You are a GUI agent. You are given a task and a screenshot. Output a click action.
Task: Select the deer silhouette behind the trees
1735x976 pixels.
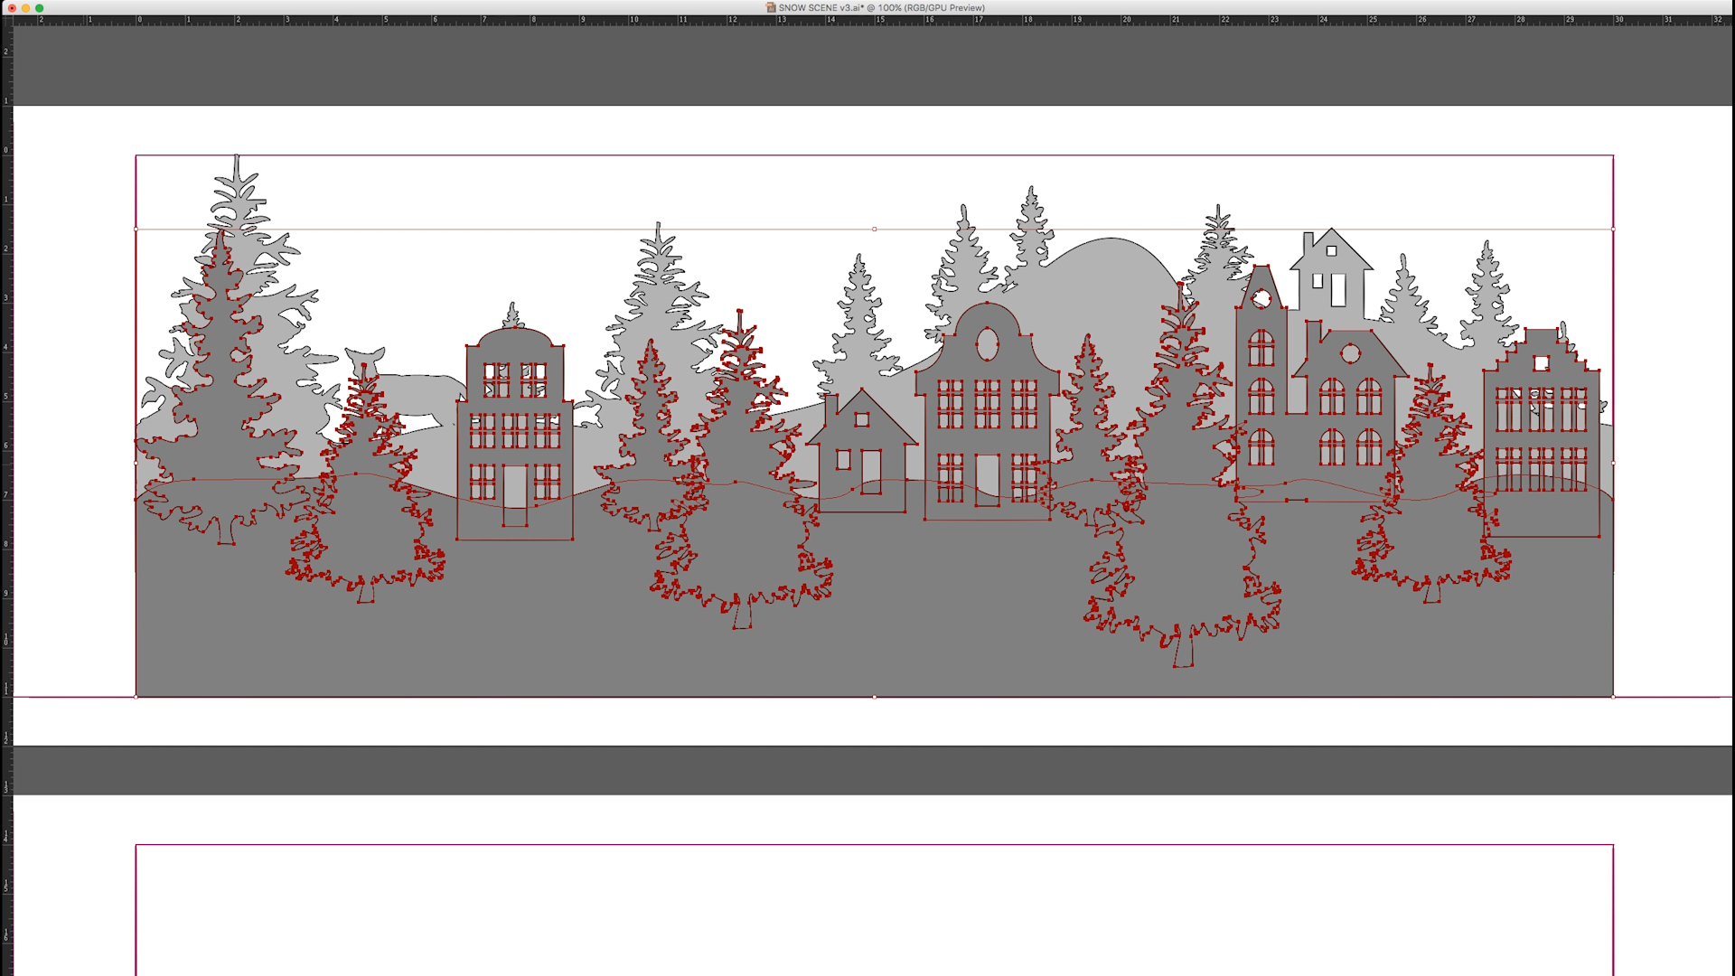pos(425,393)
